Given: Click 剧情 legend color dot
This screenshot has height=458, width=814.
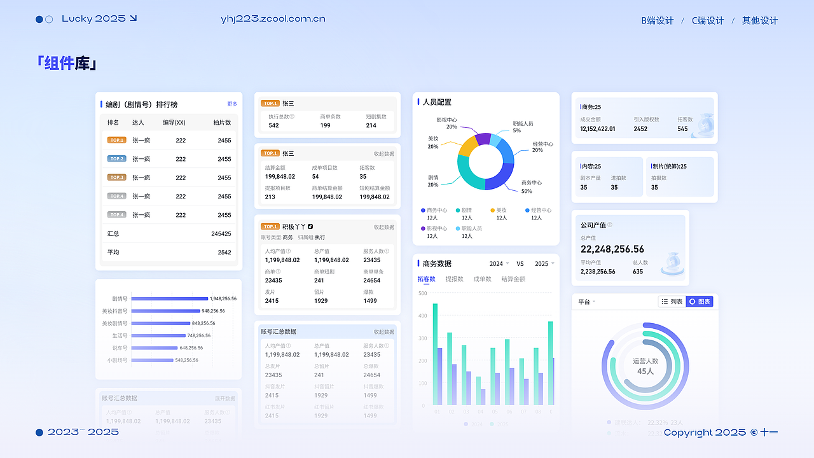Looking at the screenshot, I should pos(458,210).
